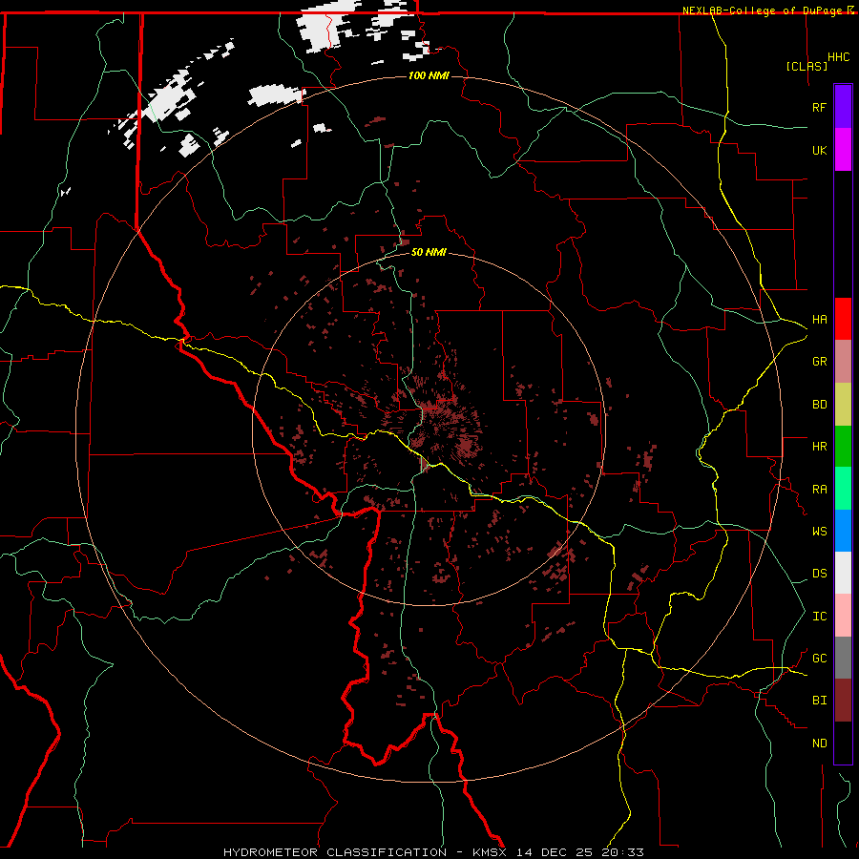The width and height of the screenshot is (859, 859).
Task: Click the GC gray legend color block
Action: tap(843, 658)
